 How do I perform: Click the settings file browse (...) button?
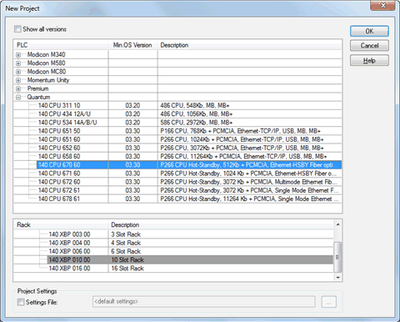(329, 302)
